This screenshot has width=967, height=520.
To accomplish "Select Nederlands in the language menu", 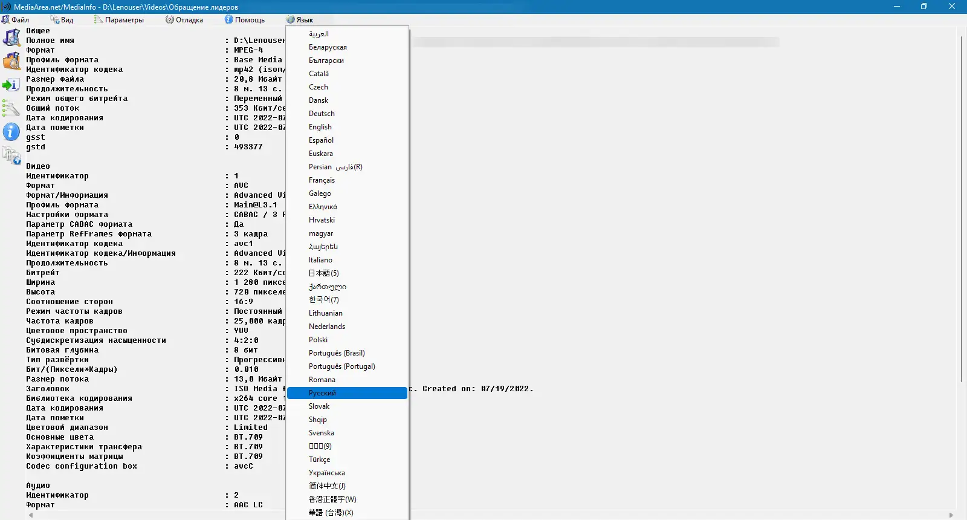I will (x=348, y=327).
